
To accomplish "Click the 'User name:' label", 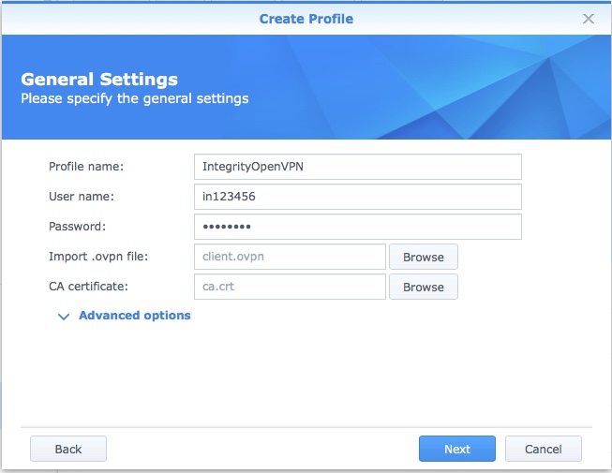I will [x=81, y=197].
